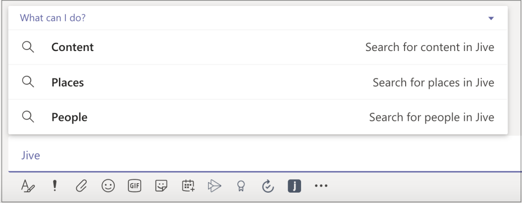This screenshot has height=203, width=522.
Task: Open the sticker picker
Action: [161, 186]
